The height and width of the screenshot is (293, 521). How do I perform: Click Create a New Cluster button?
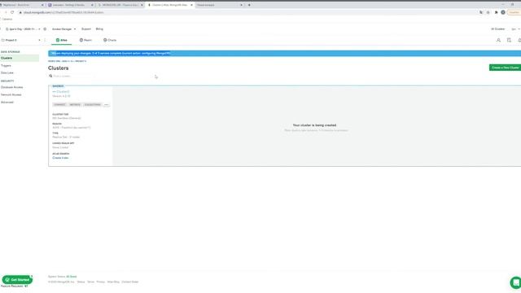[x=505, y=68]
